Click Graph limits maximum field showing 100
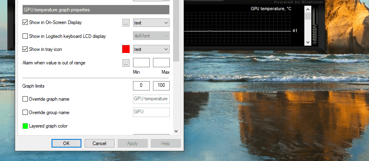This screenshot has height=161, width=369. (161, 86)
